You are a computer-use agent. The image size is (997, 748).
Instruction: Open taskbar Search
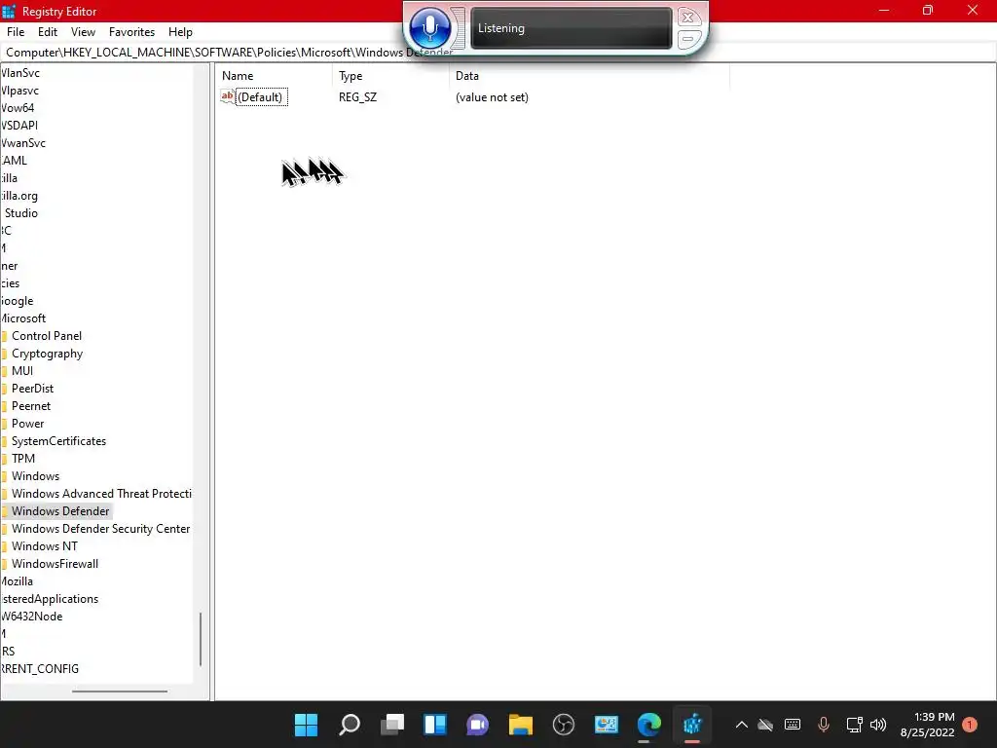click(x=350, y=725)
